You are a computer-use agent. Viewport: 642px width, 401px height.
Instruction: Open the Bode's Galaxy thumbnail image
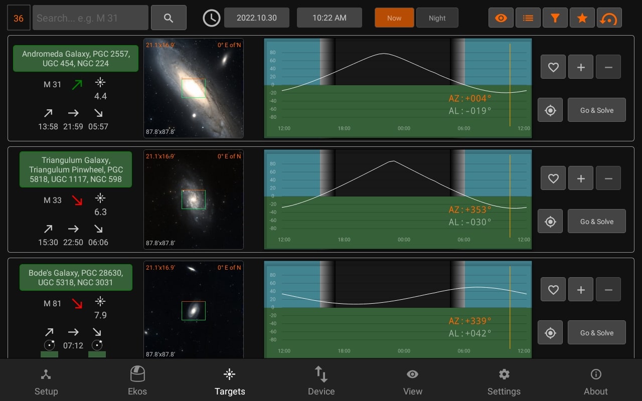coord(194,310)
